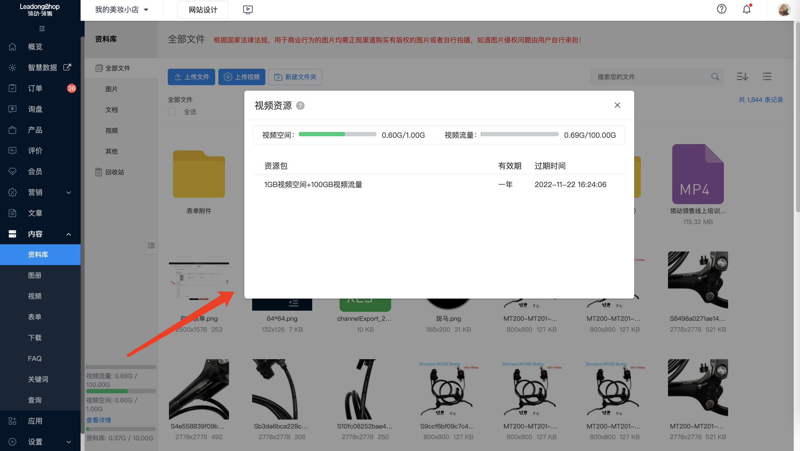Open the 回收站 trash icon
The height and width of the screenshot is (451, 800).
pyautogui.click(x=99, y=172)
